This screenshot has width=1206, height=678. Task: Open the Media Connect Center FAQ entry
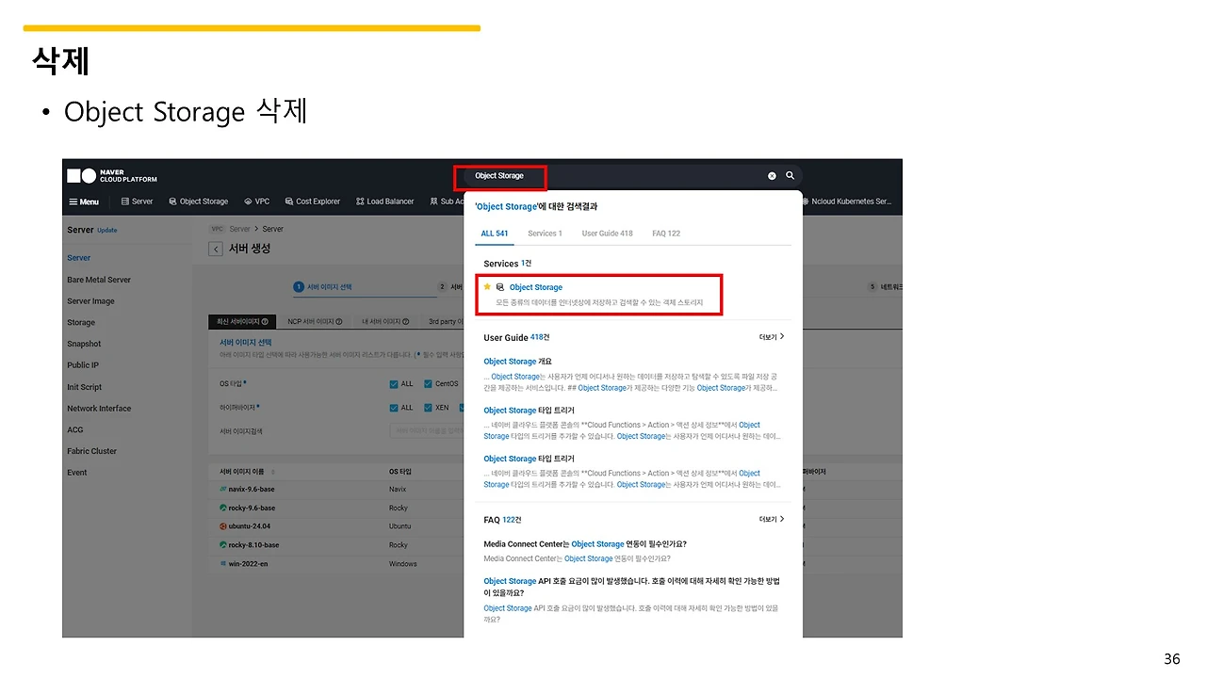tap(585, 544)
